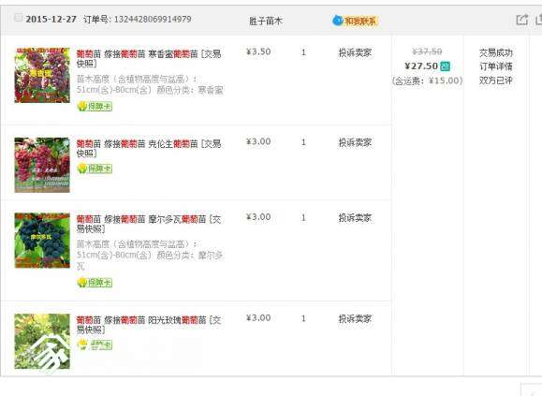This screenshot has height=396, width=542.
Task: Click the 保障卡 badge under 阳光玫瑰 item
Action: [95, 345]
